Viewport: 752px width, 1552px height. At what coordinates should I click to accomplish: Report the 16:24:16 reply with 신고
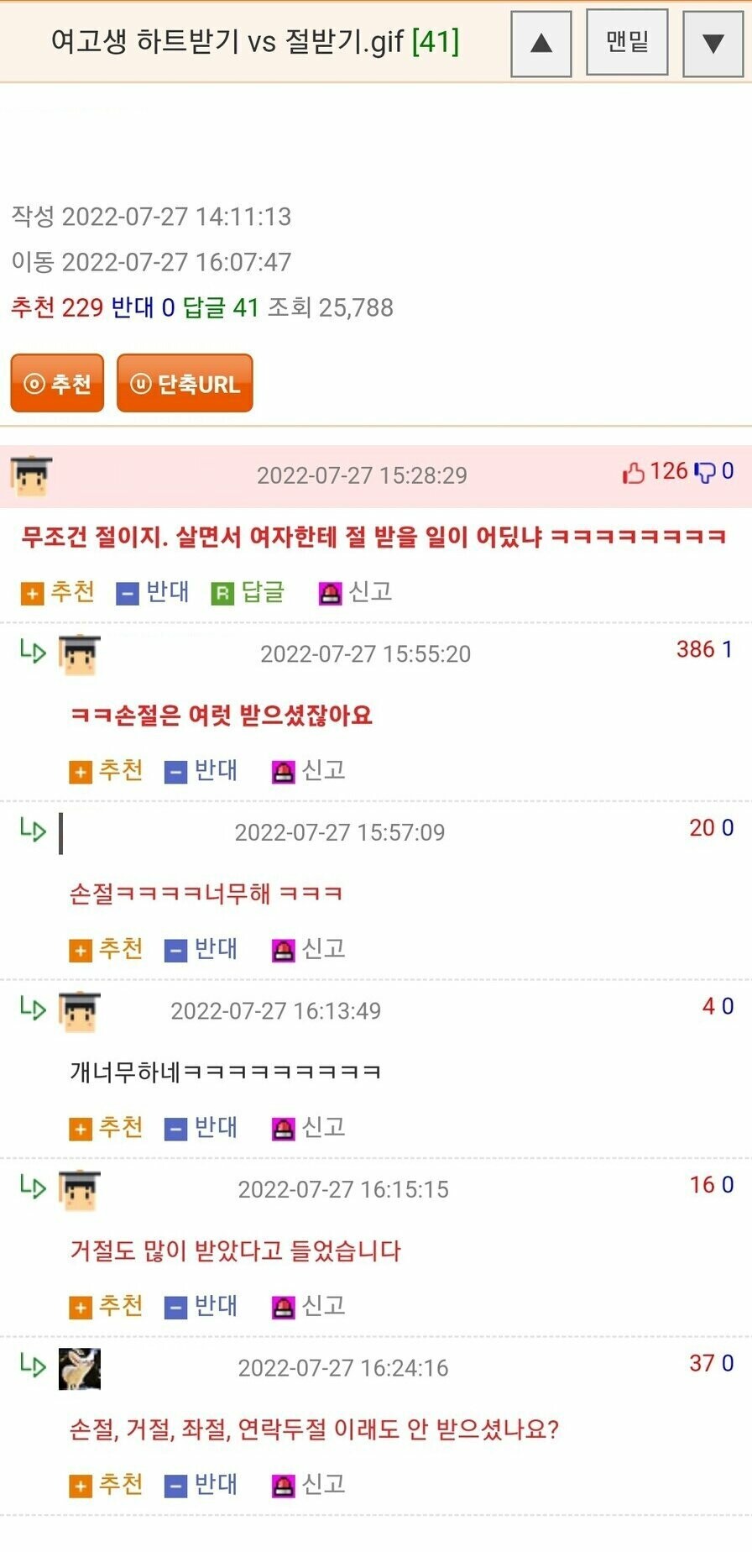(x=309, y=1485)
